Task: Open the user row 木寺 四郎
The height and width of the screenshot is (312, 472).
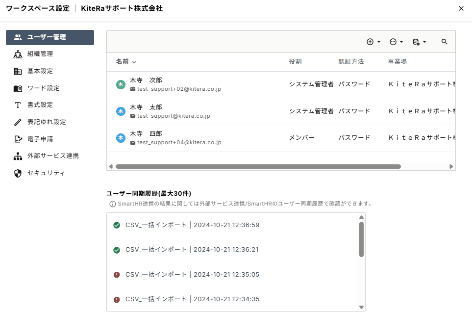Action: tap(281, 138)
